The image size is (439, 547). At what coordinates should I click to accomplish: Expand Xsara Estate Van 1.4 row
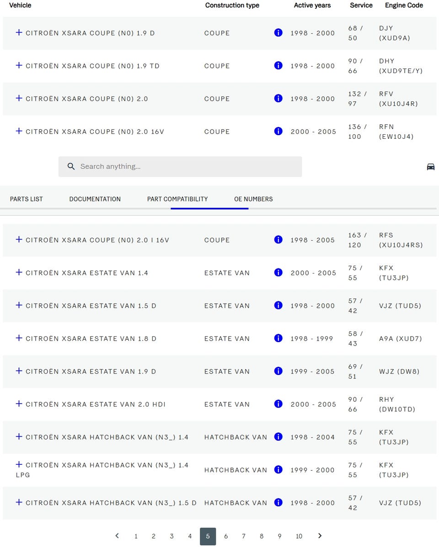click(19, 272)
